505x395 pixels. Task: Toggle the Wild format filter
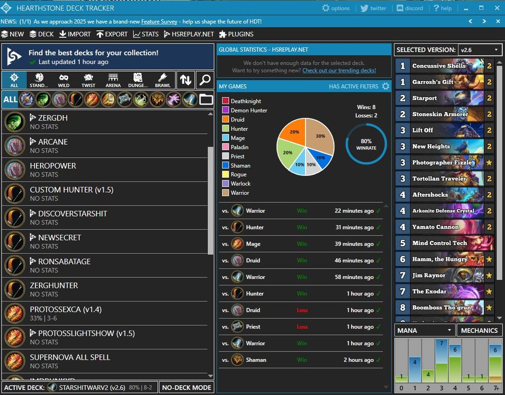[x=64, y=80]
